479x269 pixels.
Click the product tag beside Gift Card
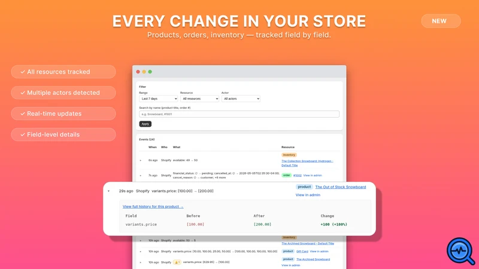point(288,251)
